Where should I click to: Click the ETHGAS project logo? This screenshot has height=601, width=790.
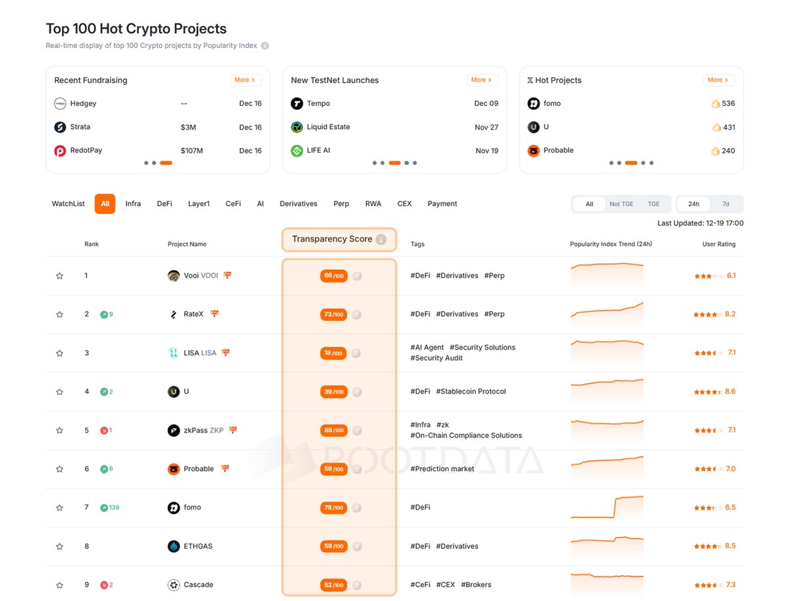pyautogui.click(x=174, y=546)
